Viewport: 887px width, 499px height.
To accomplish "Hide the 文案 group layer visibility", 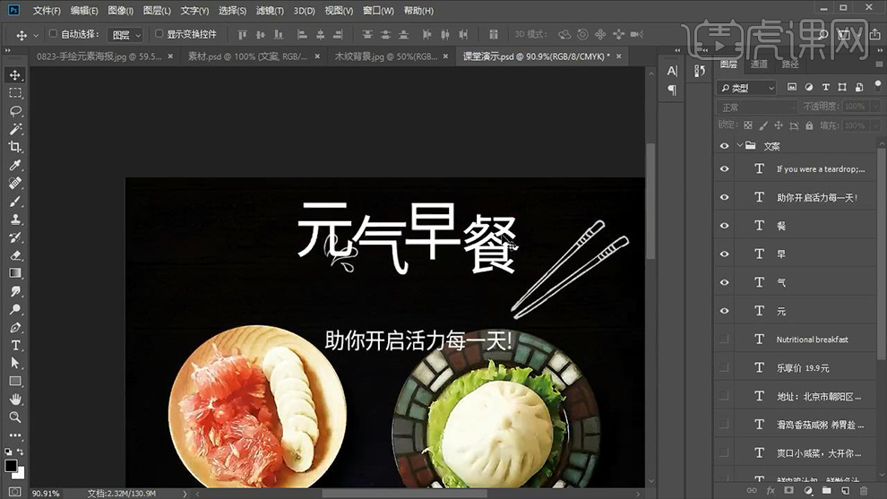I will point(725,146).
